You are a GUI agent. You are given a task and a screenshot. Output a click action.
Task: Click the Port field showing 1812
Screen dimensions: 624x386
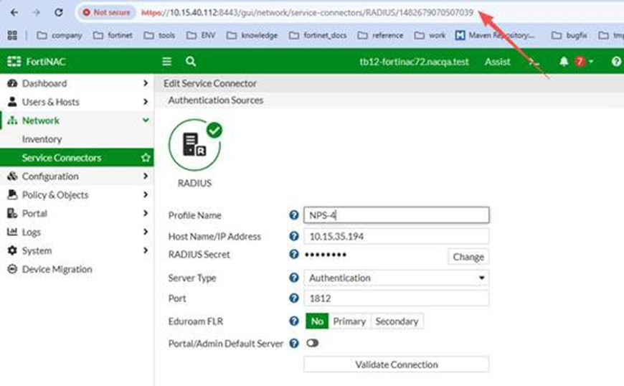pyautogui.click(x=397, y=298)
